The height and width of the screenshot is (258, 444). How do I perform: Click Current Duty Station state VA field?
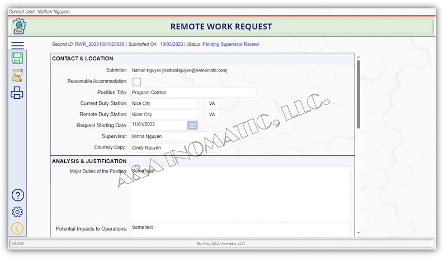pos(212,103)
